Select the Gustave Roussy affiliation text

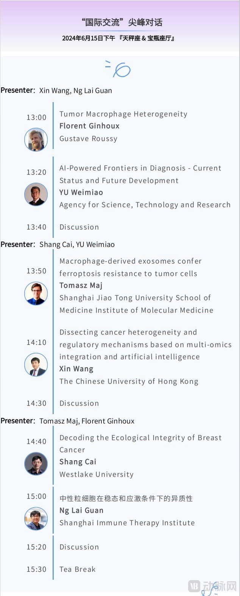pos(88,139)
